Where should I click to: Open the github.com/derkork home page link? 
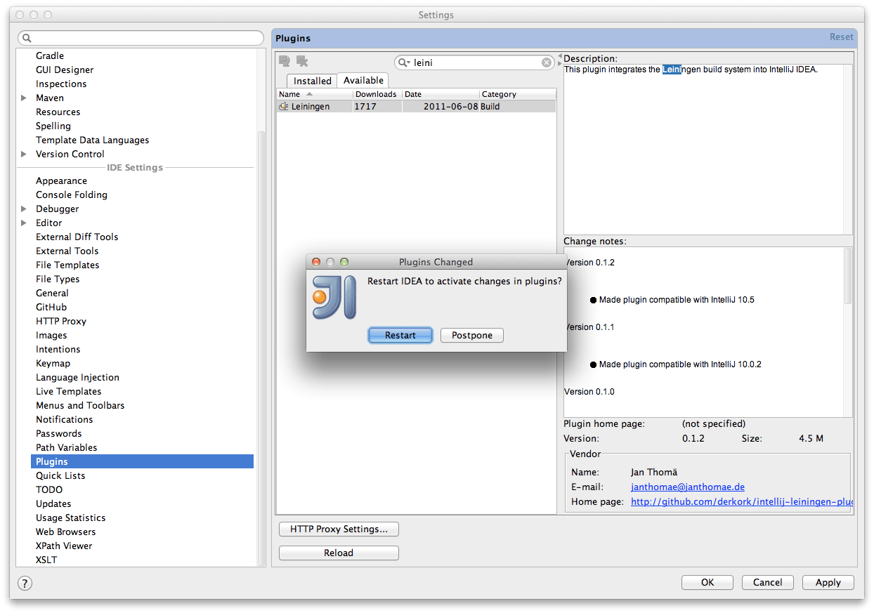click(742, 502)
